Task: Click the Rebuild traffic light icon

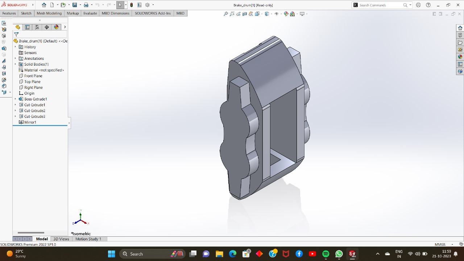Action: (132, 5)
